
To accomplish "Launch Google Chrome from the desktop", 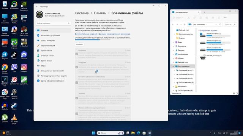I will click(x=5, y=69).
